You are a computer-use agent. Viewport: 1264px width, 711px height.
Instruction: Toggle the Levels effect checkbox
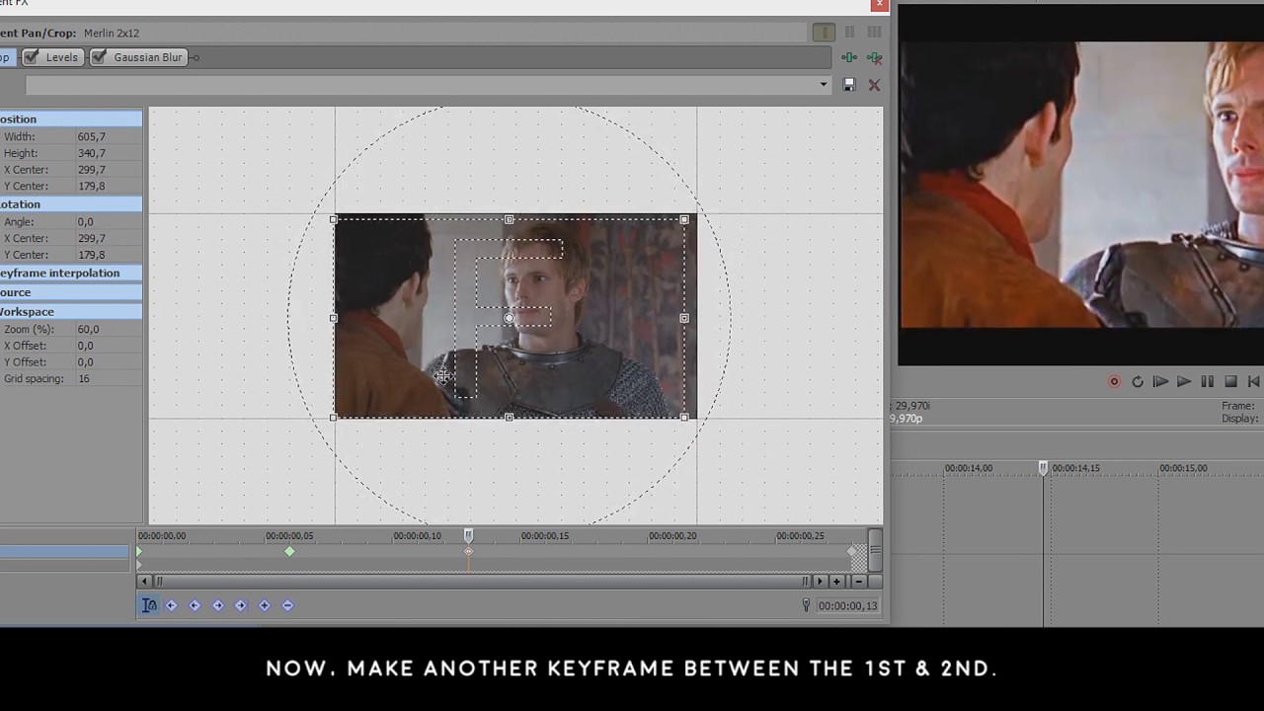(x=32, y=57)
